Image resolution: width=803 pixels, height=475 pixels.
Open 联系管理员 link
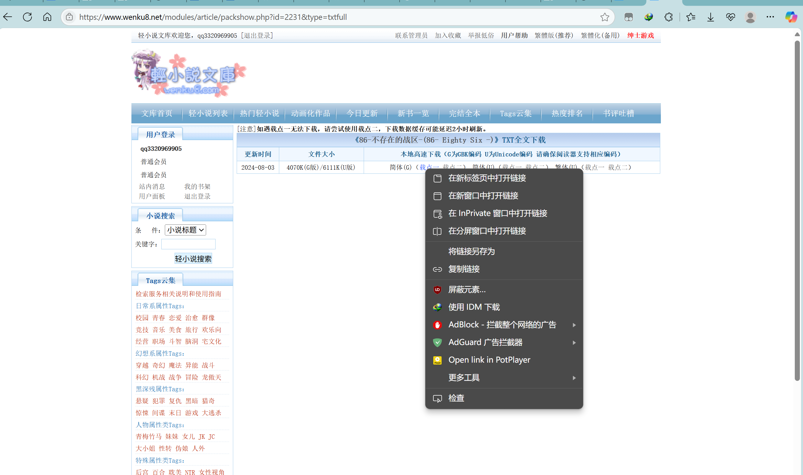[x=411, y=35]
